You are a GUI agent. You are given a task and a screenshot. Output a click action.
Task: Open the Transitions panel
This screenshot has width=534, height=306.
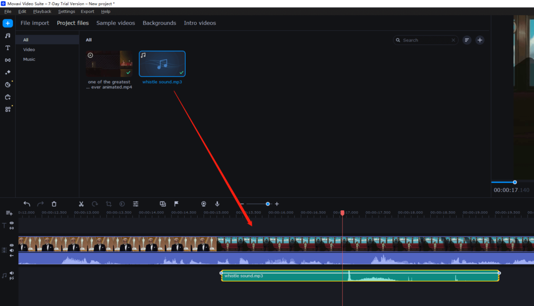[7, 60]
